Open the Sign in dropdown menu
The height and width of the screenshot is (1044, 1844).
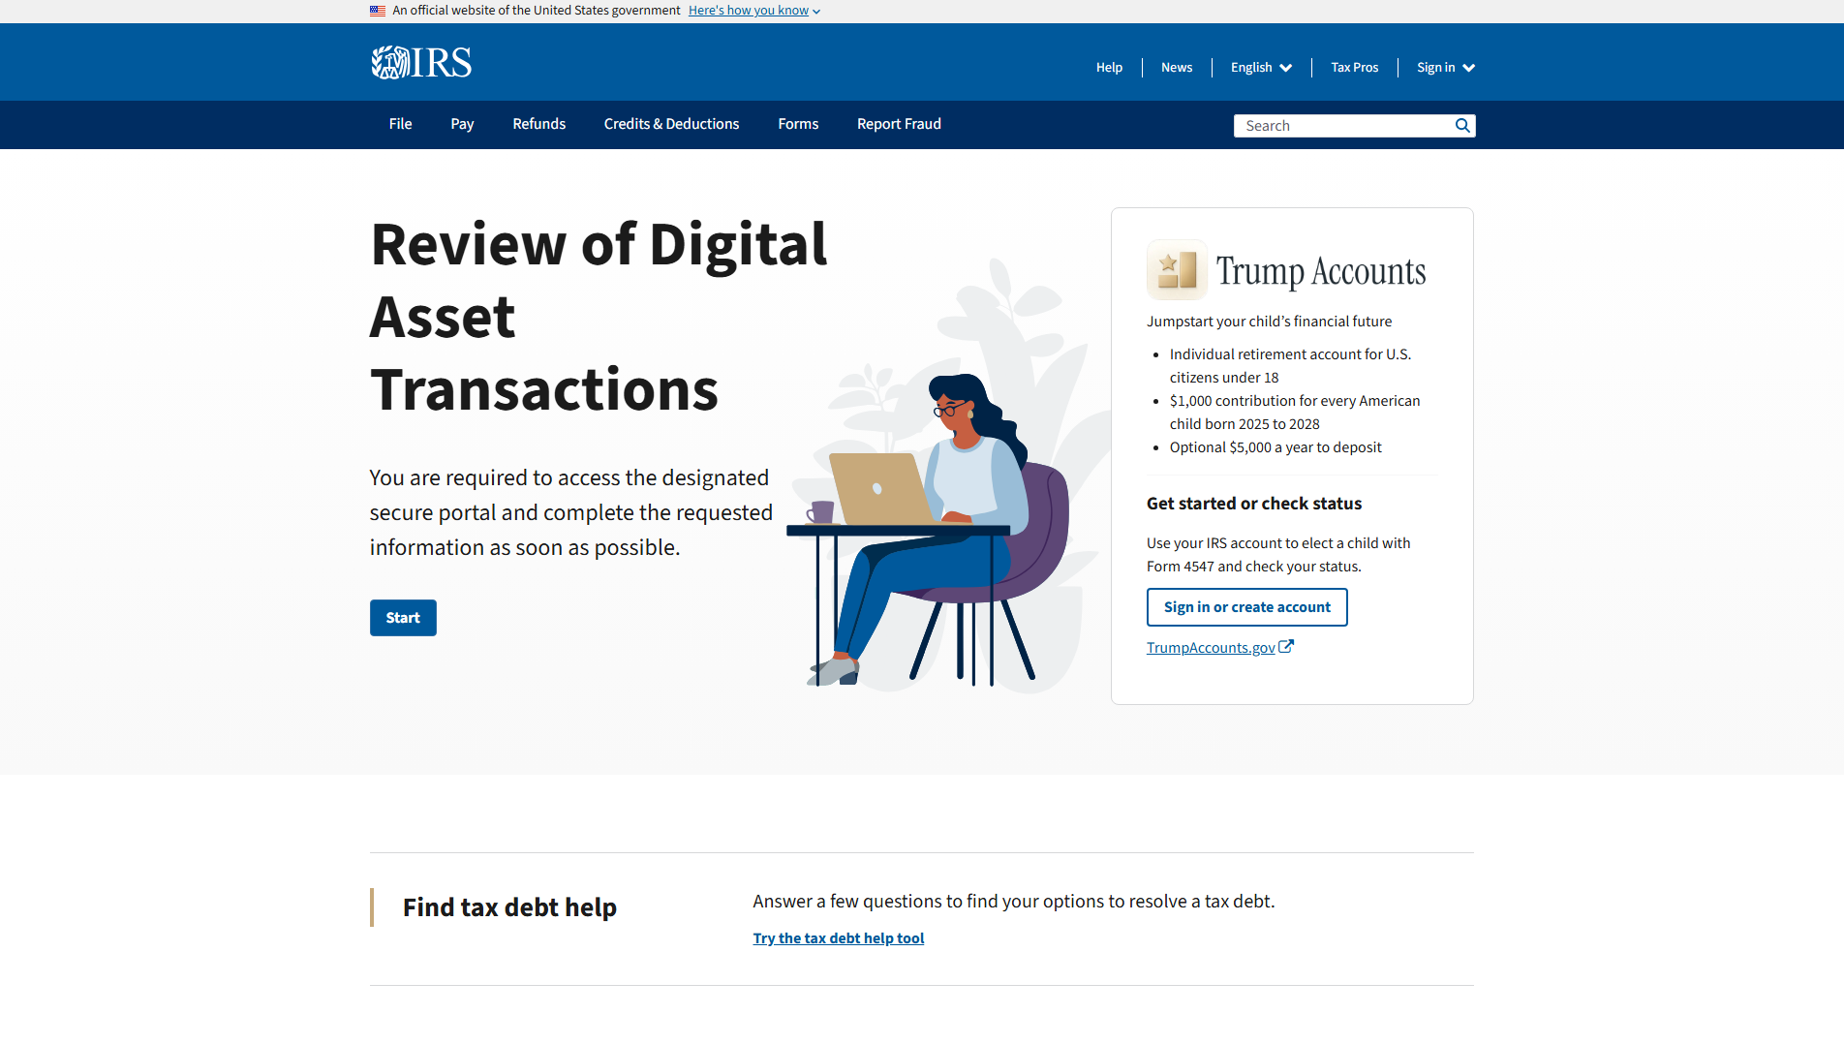[x=1446, y=68]
